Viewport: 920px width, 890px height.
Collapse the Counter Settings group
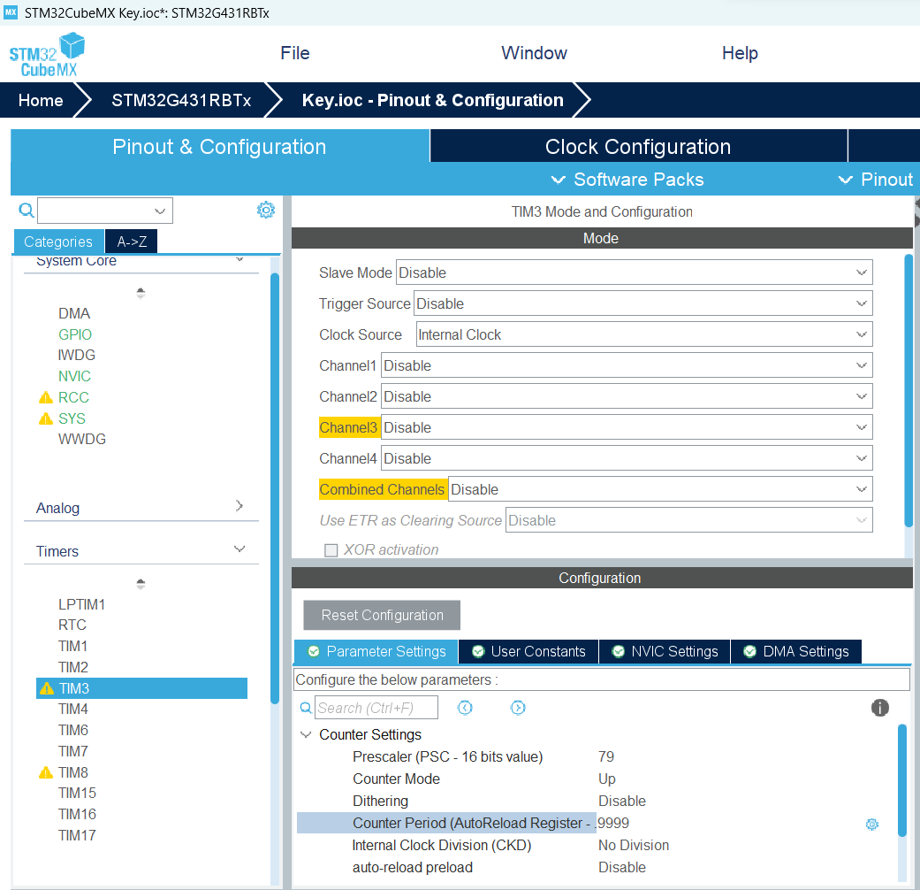pos(306,734)
